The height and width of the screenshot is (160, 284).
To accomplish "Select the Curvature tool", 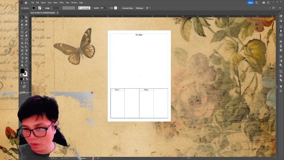I will coord(26,25).
